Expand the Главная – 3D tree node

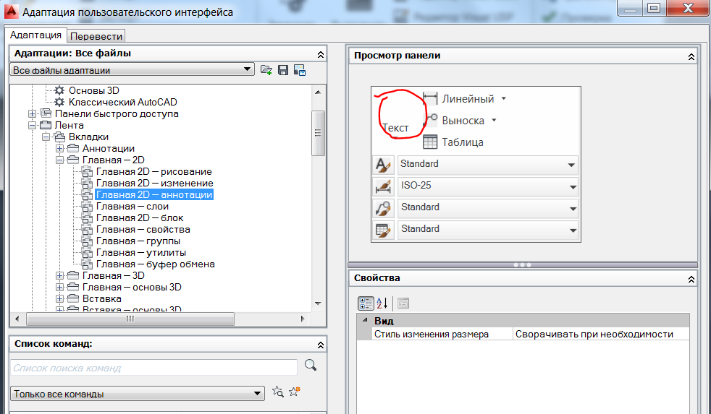(x=59, y=275)
